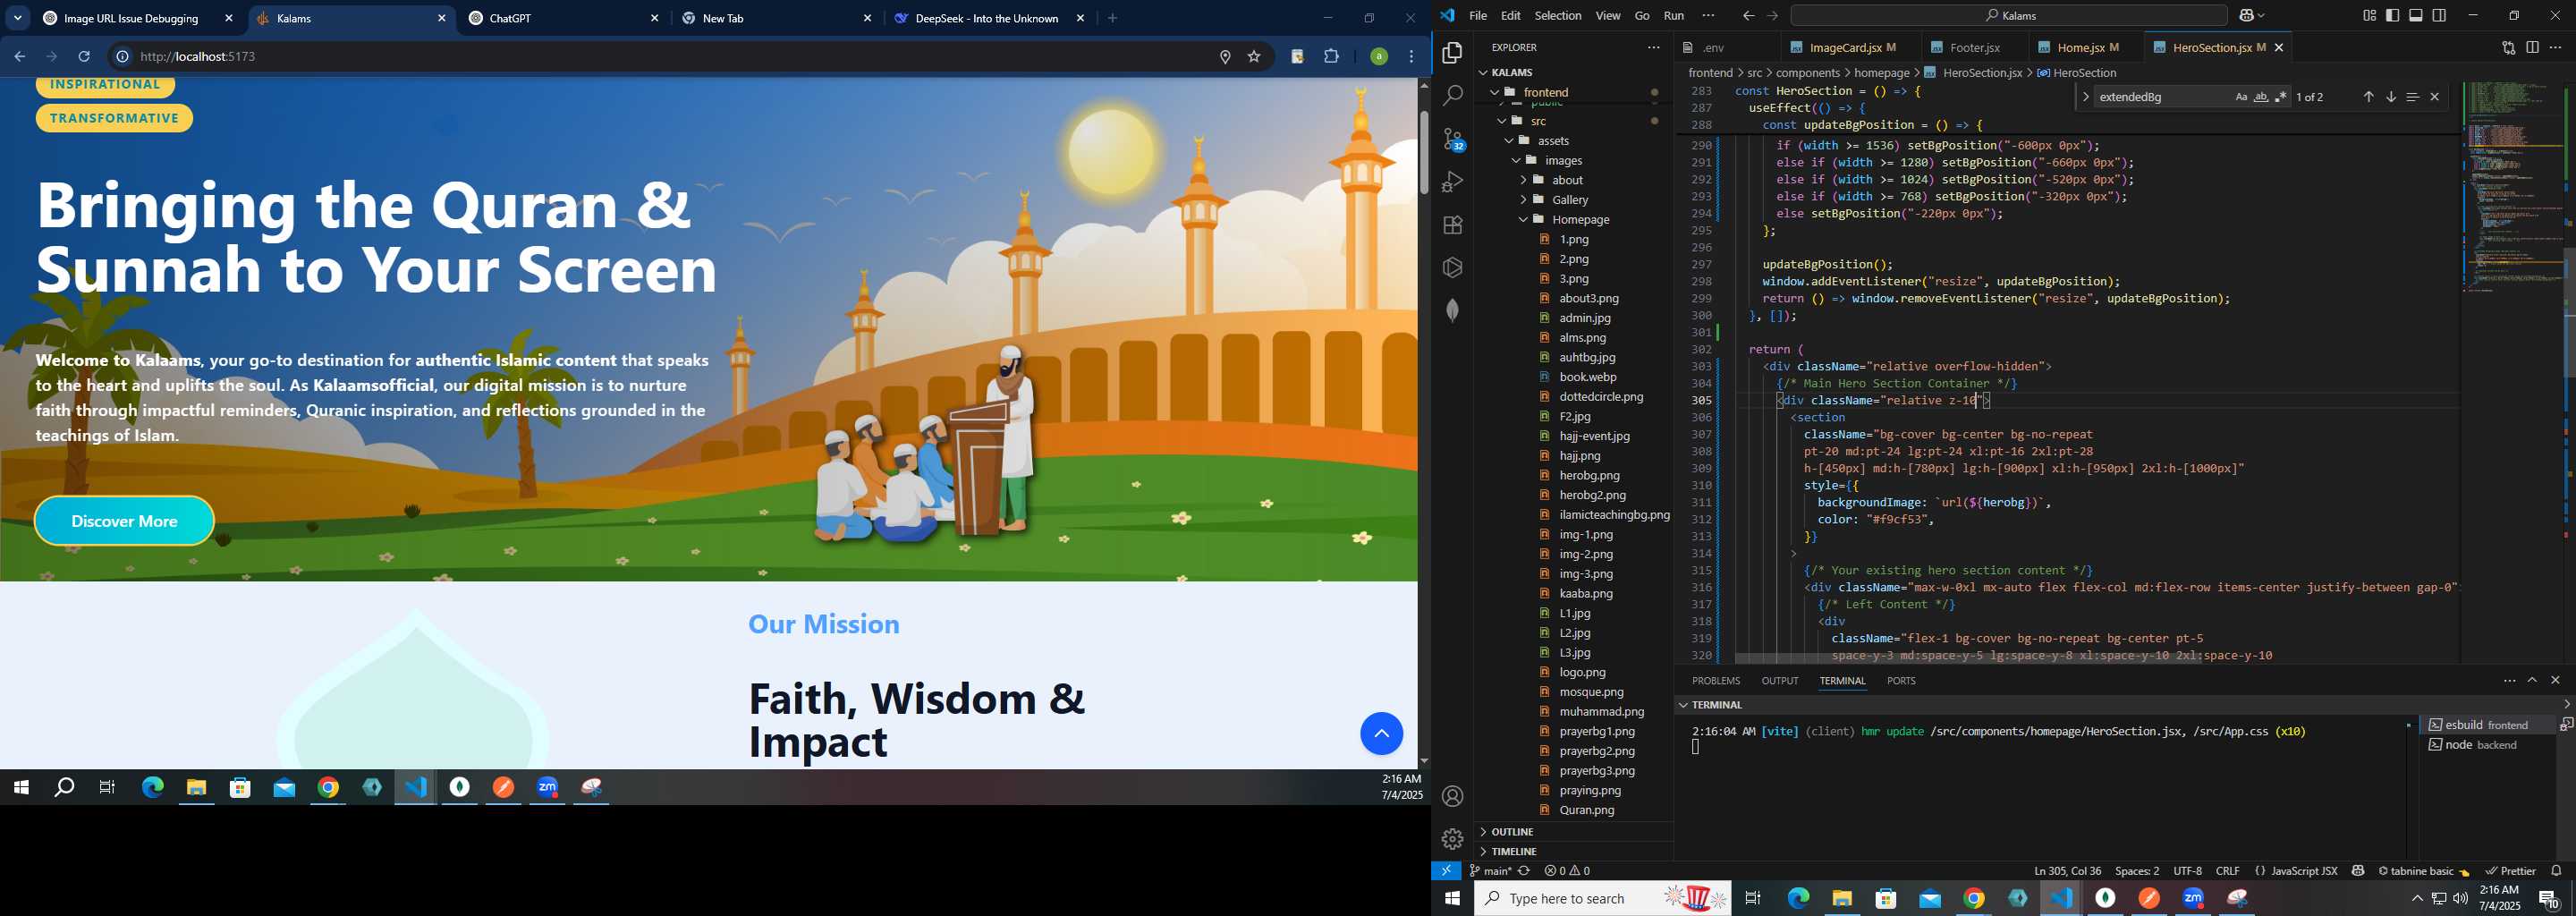Open Chrome extensions puzzle icon
Image resolution: width=2576 pixels, height=916 pixels.
click(1331, 57)
